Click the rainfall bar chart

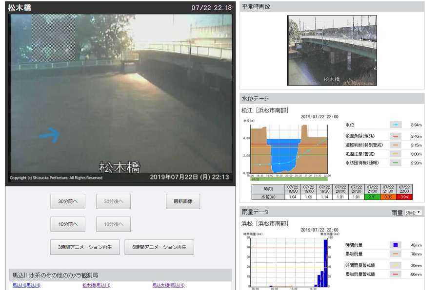click(289, 263)
